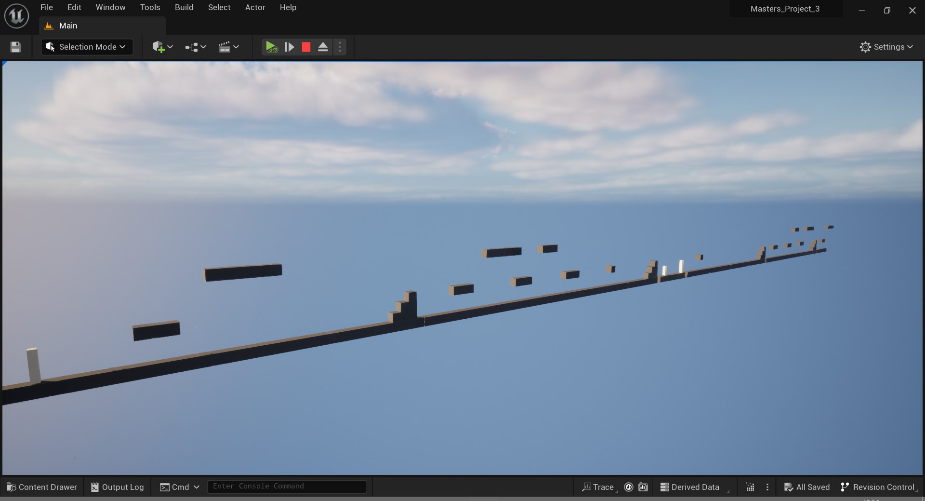
Task: Expand the Cmd console type dropdown
Action: pyautogui.click(x=180, y=487)
